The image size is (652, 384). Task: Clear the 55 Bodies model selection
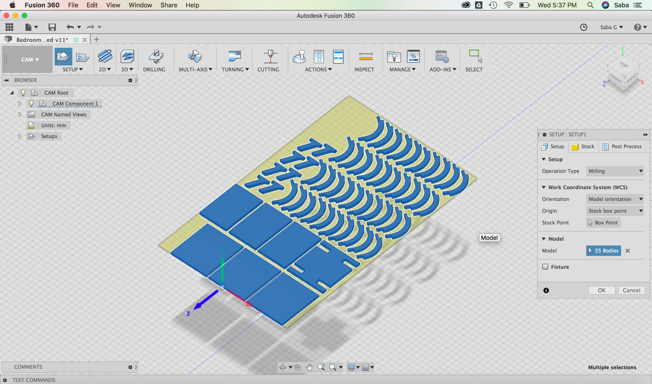pos(628,251)
